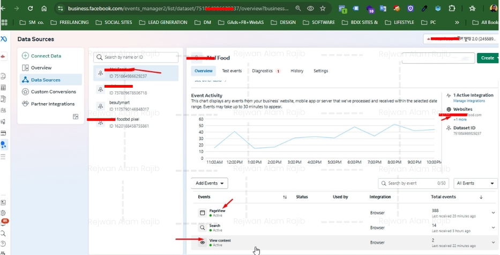Open the All Events filter dropdown
500x255 pixels.
tap(475, 183)
